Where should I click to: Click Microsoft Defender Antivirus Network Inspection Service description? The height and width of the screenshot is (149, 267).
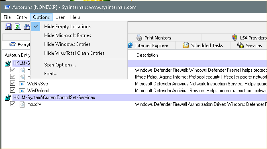(x=201, y=84)
